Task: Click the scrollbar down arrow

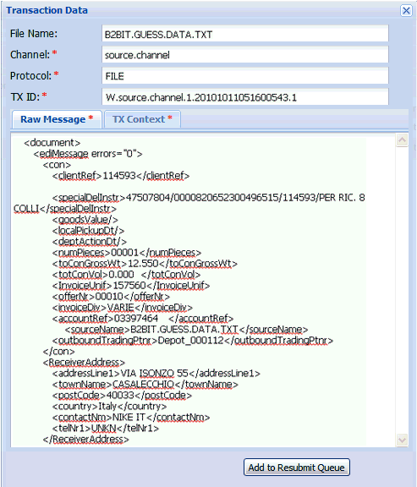Action: coord(402,440)
